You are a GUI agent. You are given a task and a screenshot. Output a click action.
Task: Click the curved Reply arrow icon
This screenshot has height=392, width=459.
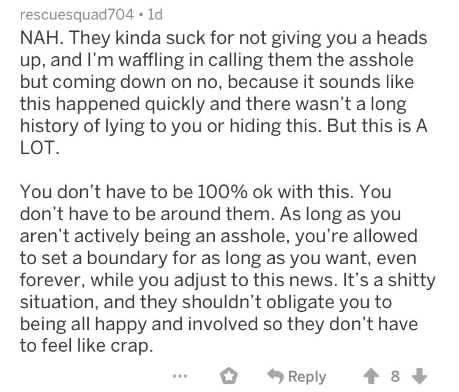[275, 376]
